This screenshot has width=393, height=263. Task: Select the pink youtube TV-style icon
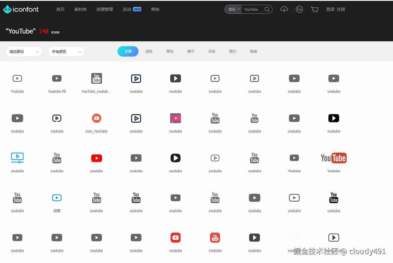[x=175, y=118]
